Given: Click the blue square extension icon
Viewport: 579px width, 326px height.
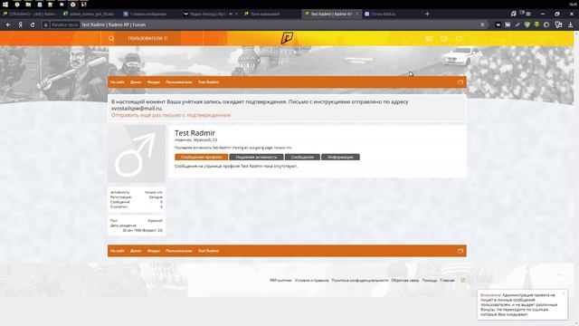Looking at the screenshot, I should (x=508, y=24).
